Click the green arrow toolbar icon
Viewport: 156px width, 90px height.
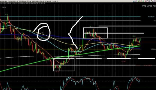point(134,1)
